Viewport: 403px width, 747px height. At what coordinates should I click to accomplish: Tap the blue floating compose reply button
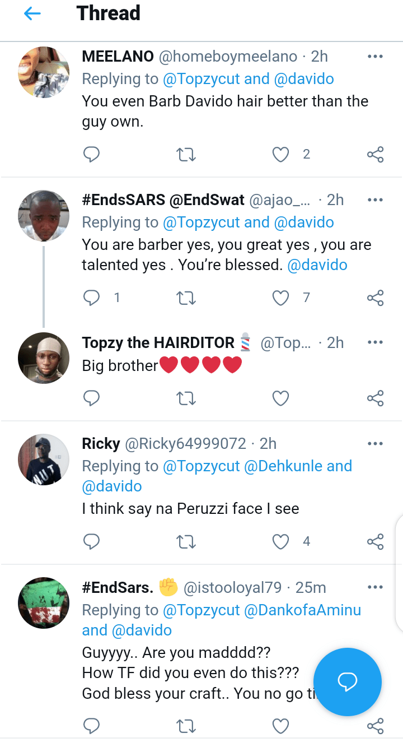pos(347,682)
